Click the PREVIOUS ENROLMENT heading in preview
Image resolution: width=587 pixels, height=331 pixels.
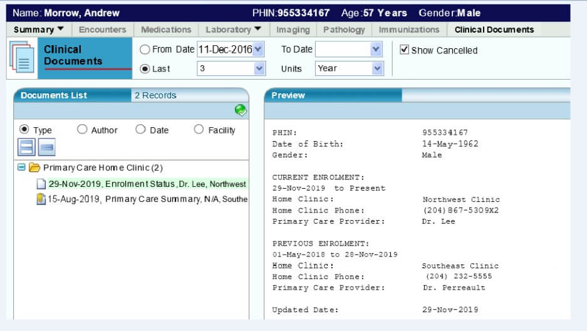pyautogui.click(x=321, y=243)
